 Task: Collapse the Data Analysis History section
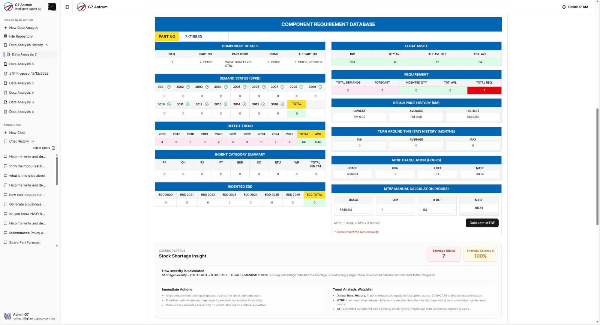point(47,45)
